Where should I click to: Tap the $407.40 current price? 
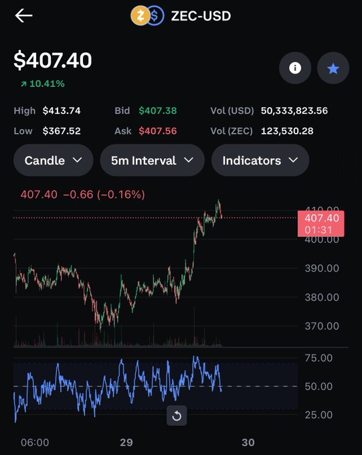coord(53,60)
